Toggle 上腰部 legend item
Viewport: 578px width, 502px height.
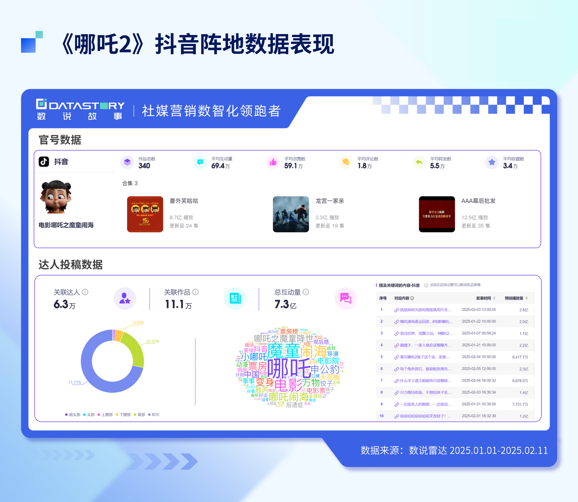[x=105, y=414]
